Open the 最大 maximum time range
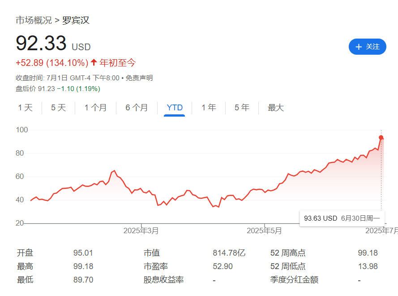This screenshot has width=398, height=296. click(275, 108)
